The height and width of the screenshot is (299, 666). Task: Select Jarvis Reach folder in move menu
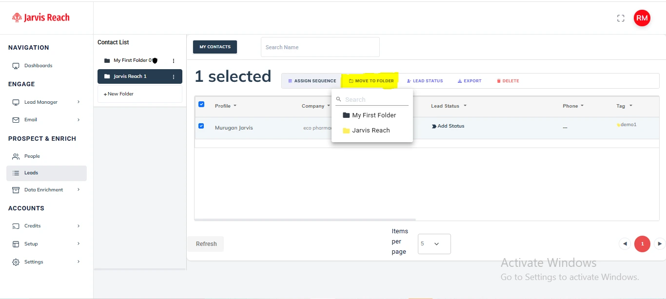pyautogui.click(x=371, y=131)
